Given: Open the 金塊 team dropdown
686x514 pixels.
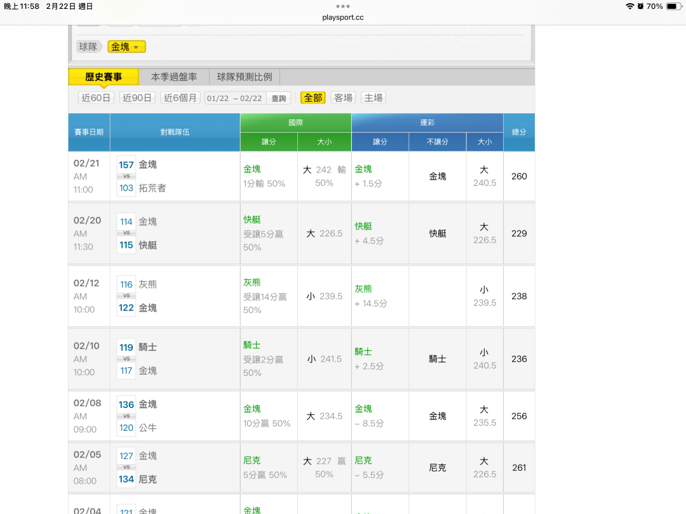Looking at the screenshot, I should (x=126, y=46).
